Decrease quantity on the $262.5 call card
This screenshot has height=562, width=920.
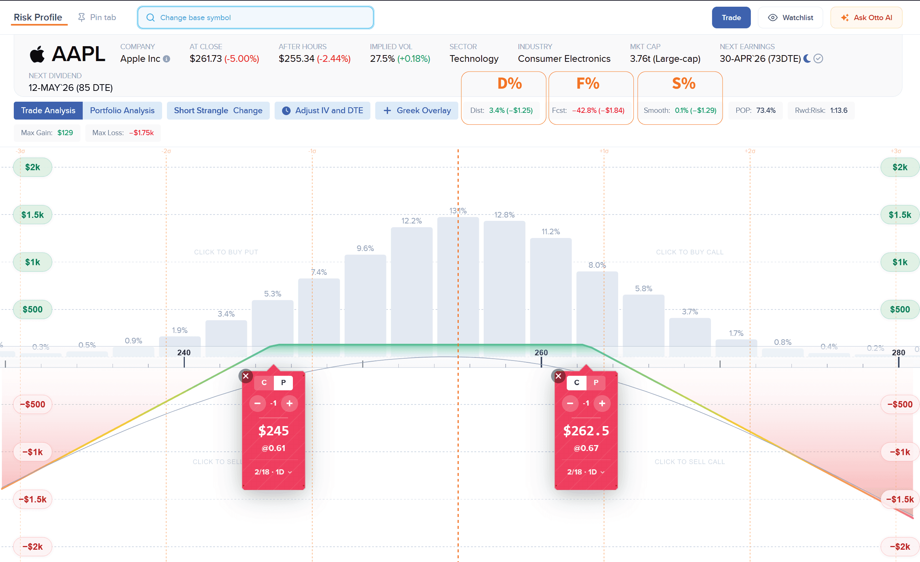click(570, 403)
